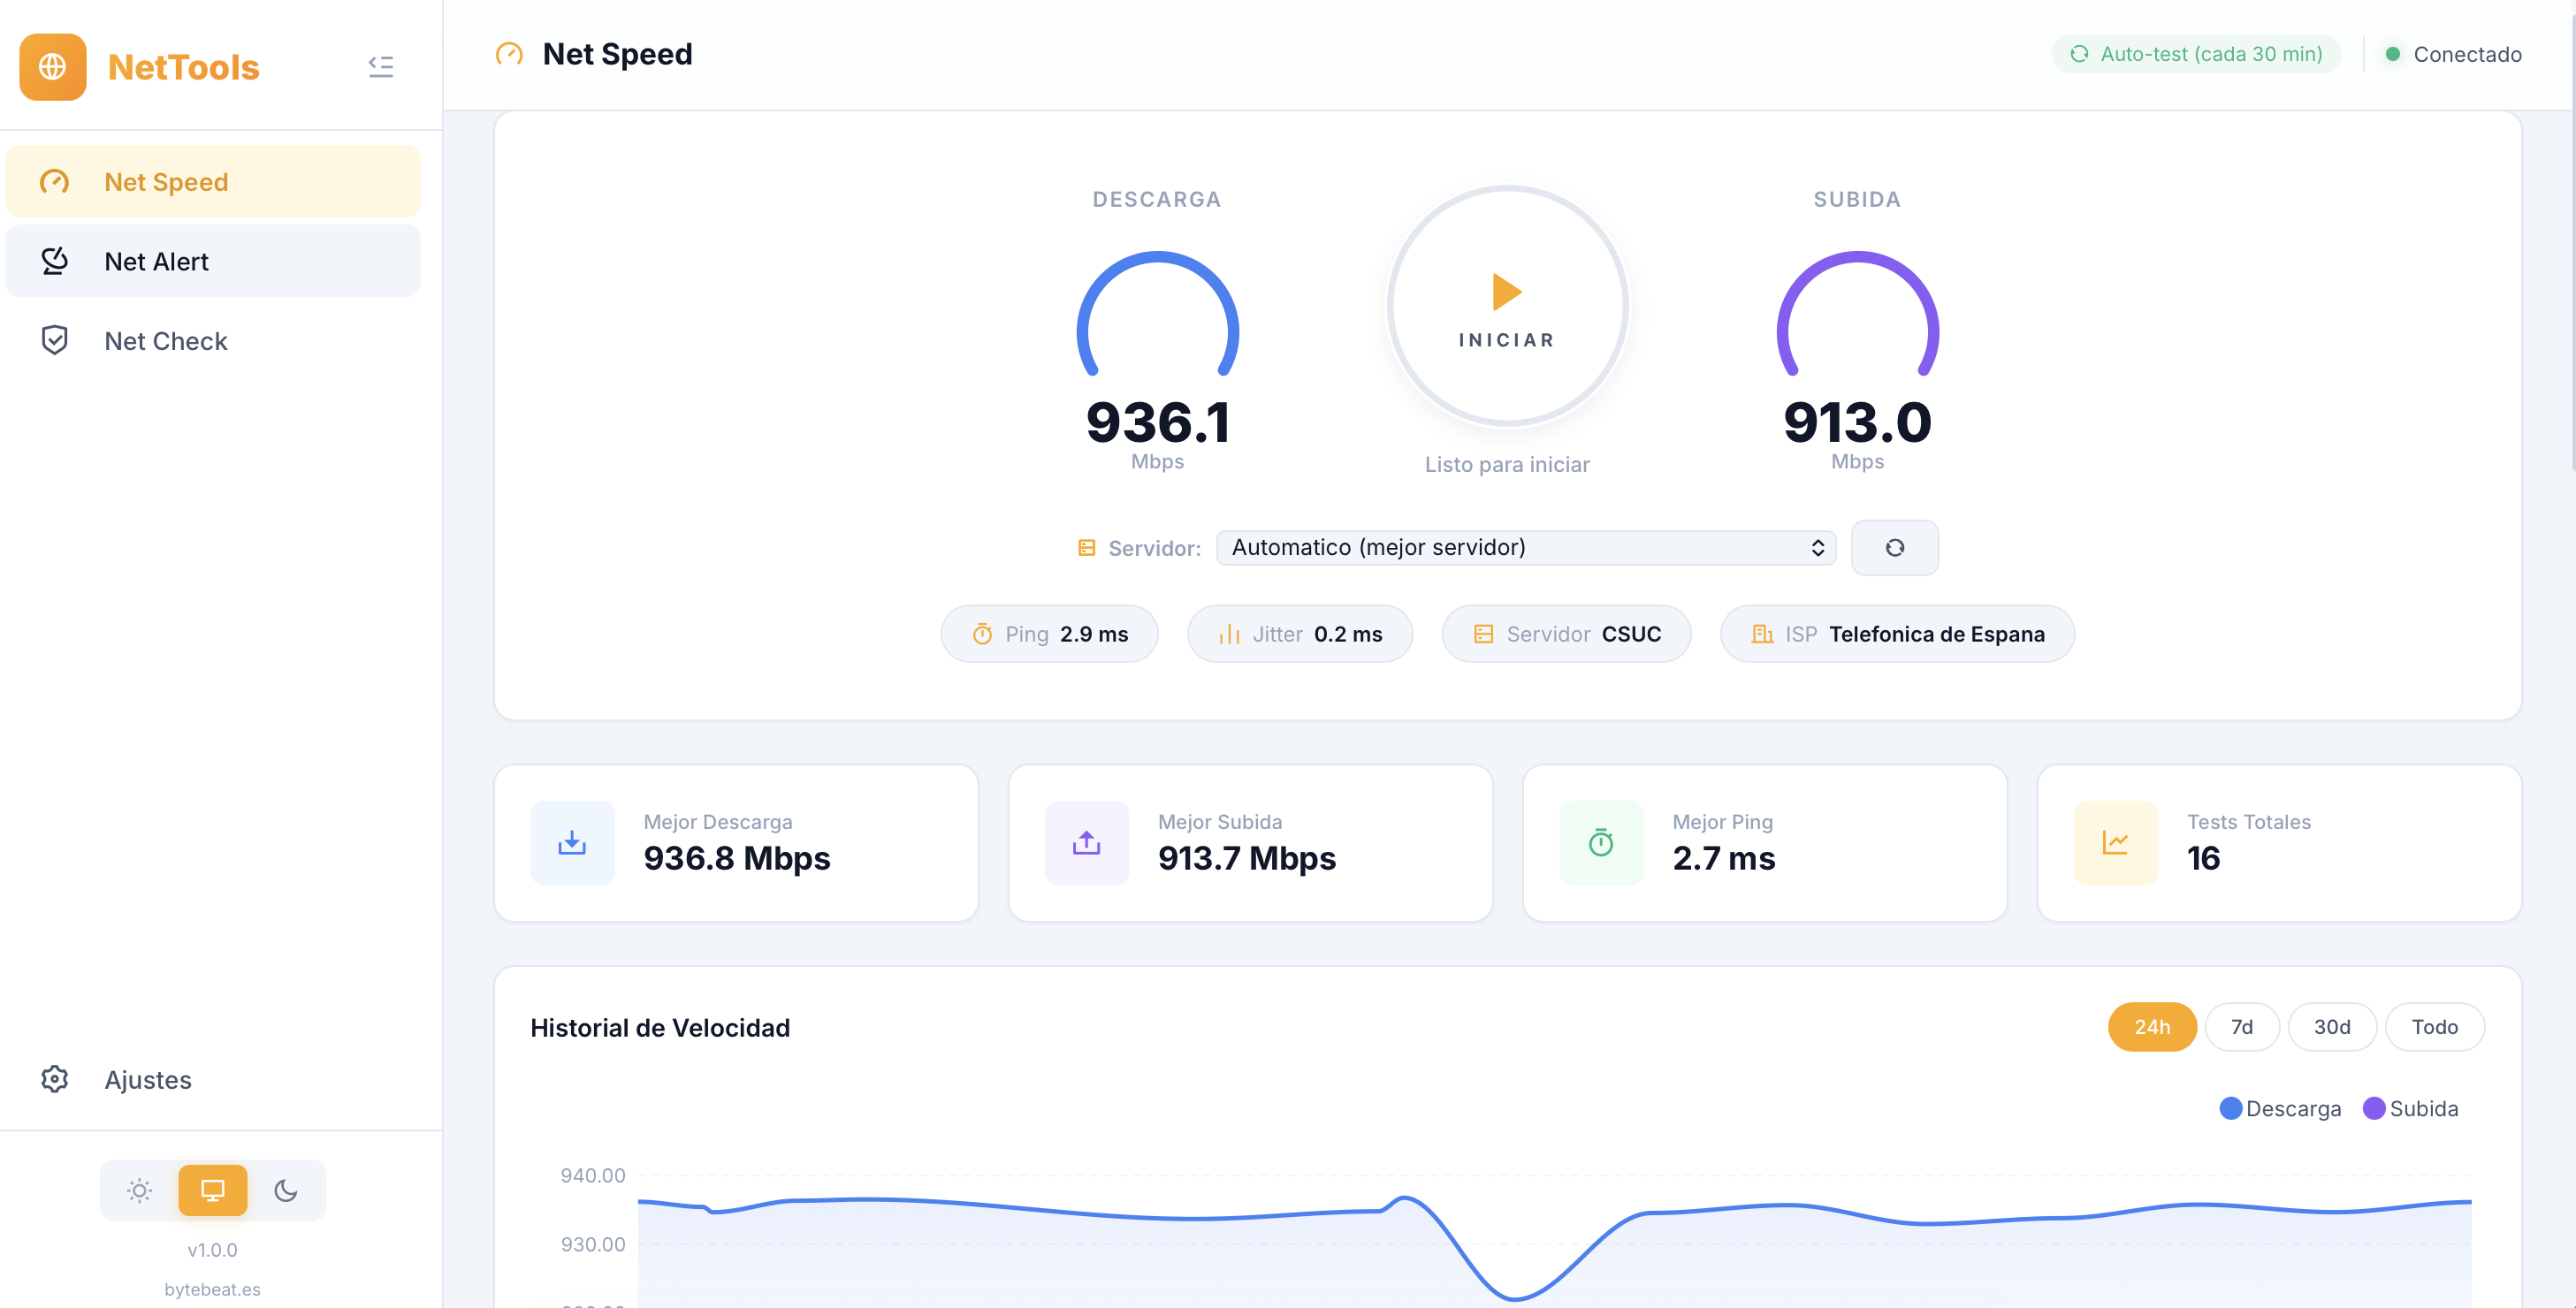Image resolution: width=2576 pixels, height=1308 pixels.
Task: Click the Auto-test (cada 30 min) badge
Action: (2196, 54)
